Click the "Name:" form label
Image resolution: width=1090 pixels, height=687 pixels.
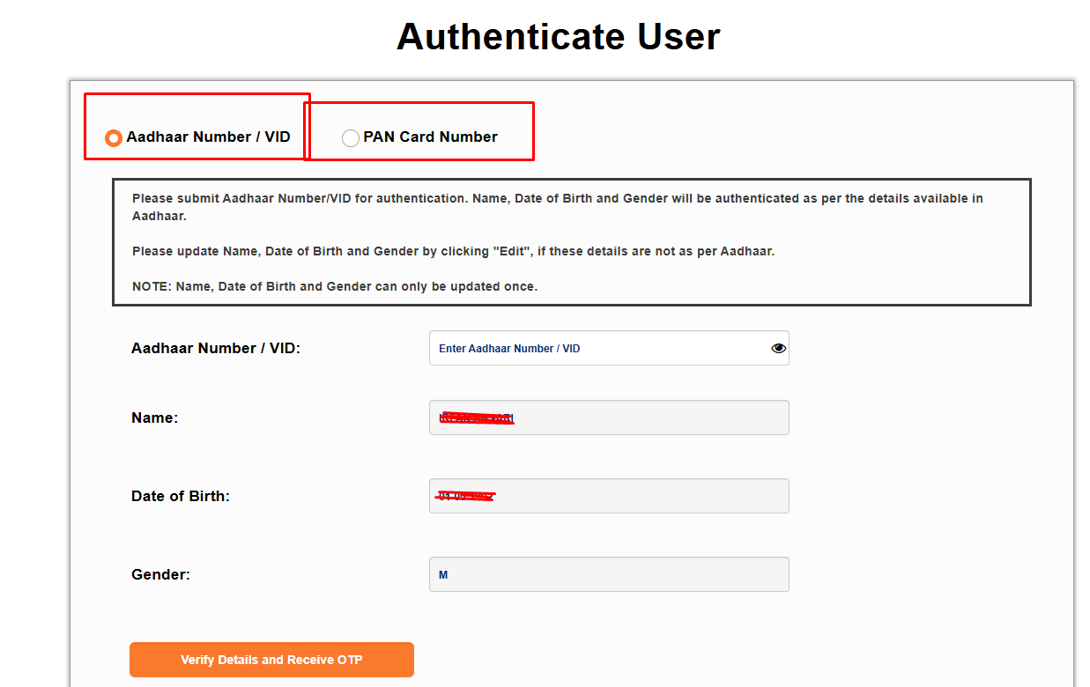click(155, 417)
